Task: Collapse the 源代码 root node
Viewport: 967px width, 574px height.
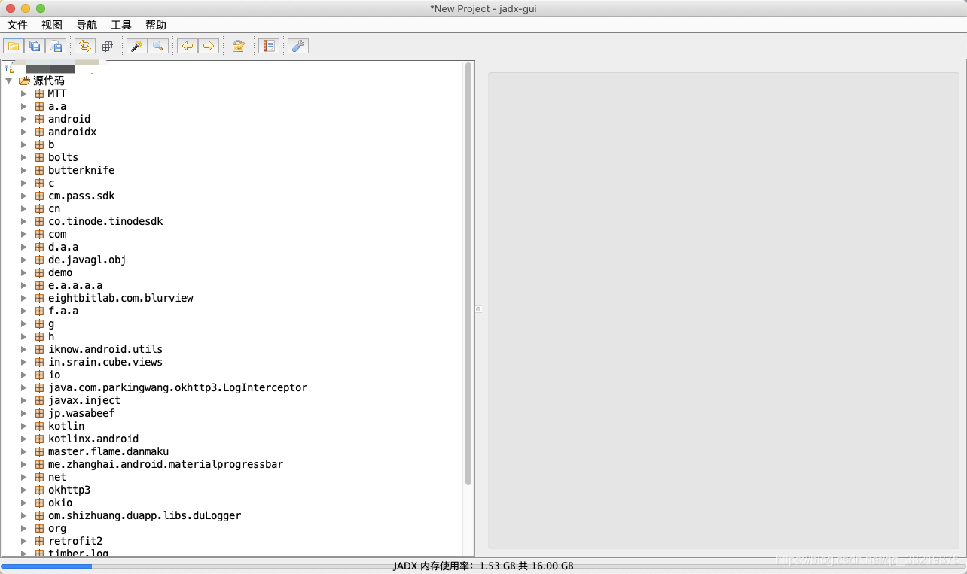Action: (x=9, y=80)
